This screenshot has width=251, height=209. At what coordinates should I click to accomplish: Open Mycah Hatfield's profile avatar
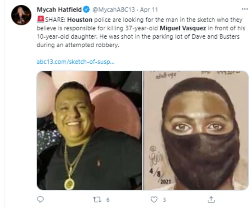pos(21,15)
